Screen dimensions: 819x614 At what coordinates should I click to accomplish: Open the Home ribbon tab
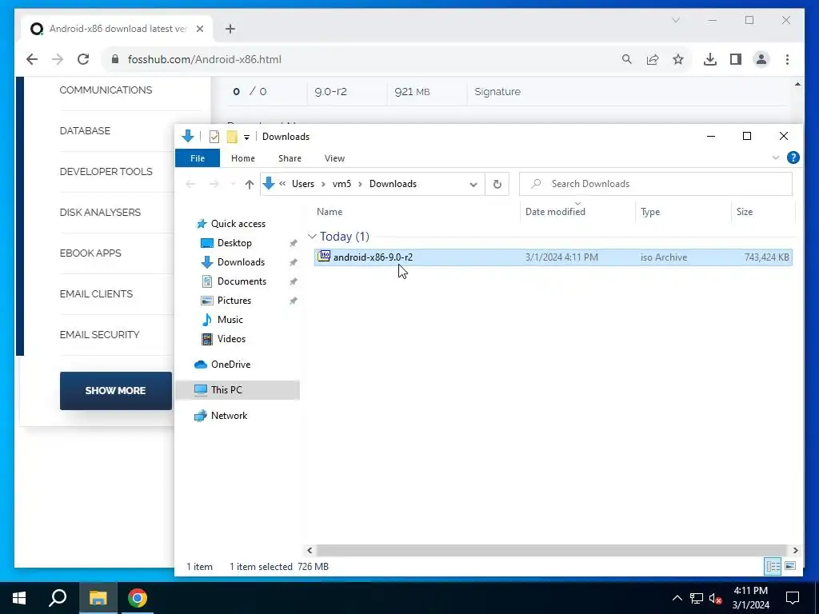coord(243,158)
